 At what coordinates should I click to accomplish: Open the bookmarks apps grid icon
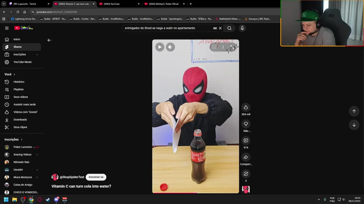pyautogui.click(x=4, y=19)
